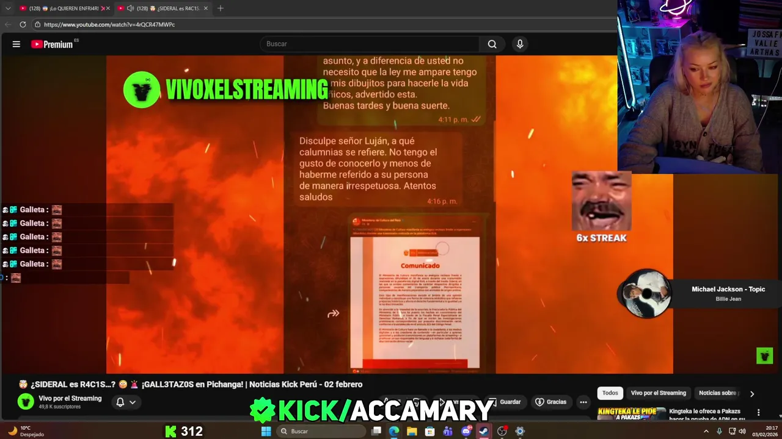This screenshot has height=439, width=782.
Task: Open the 'Kingteka le ofrece a Pakazs' video title
Action: [707, 415]
